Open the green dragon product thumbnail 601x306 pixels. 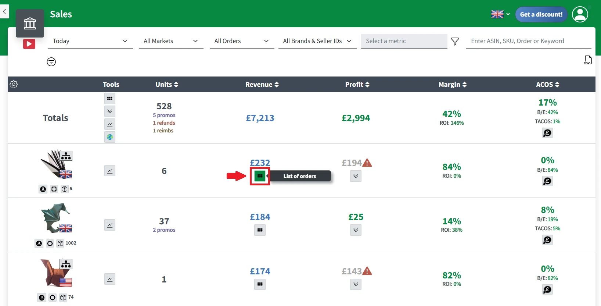(x=56, y=218)
